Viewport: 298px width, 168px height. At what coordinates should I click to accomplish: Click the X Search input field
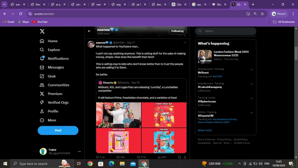point(226,31)
